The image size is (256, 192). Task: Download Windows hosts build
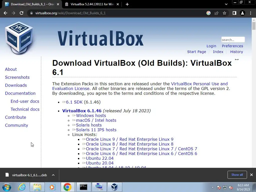(91, 115)
